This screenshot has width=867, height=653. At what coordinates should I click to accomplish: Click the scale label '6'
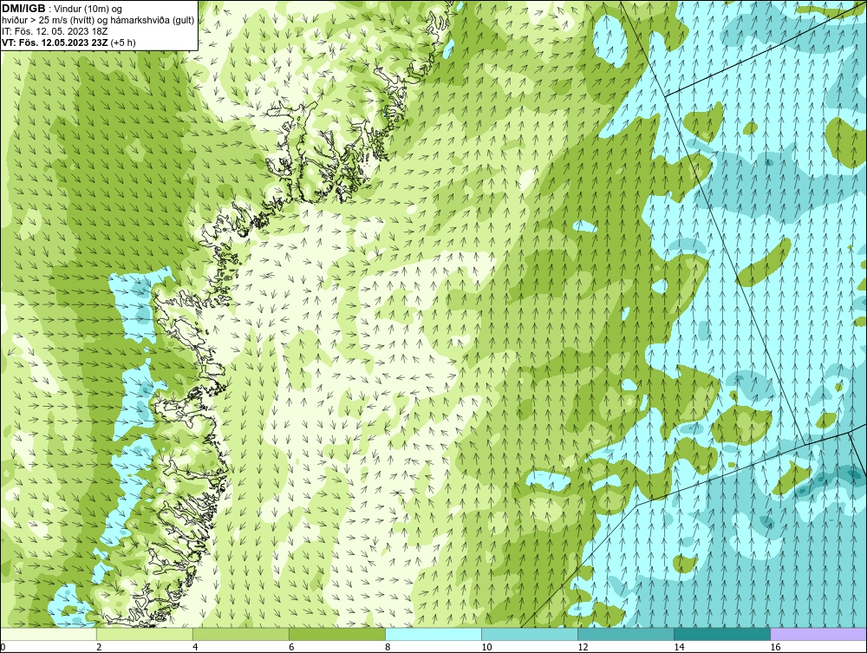coord(291,647)
